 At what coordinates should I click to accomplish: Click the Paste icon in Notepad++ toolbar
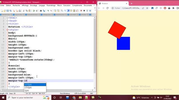pyautogui.click(x=30, y=11)
